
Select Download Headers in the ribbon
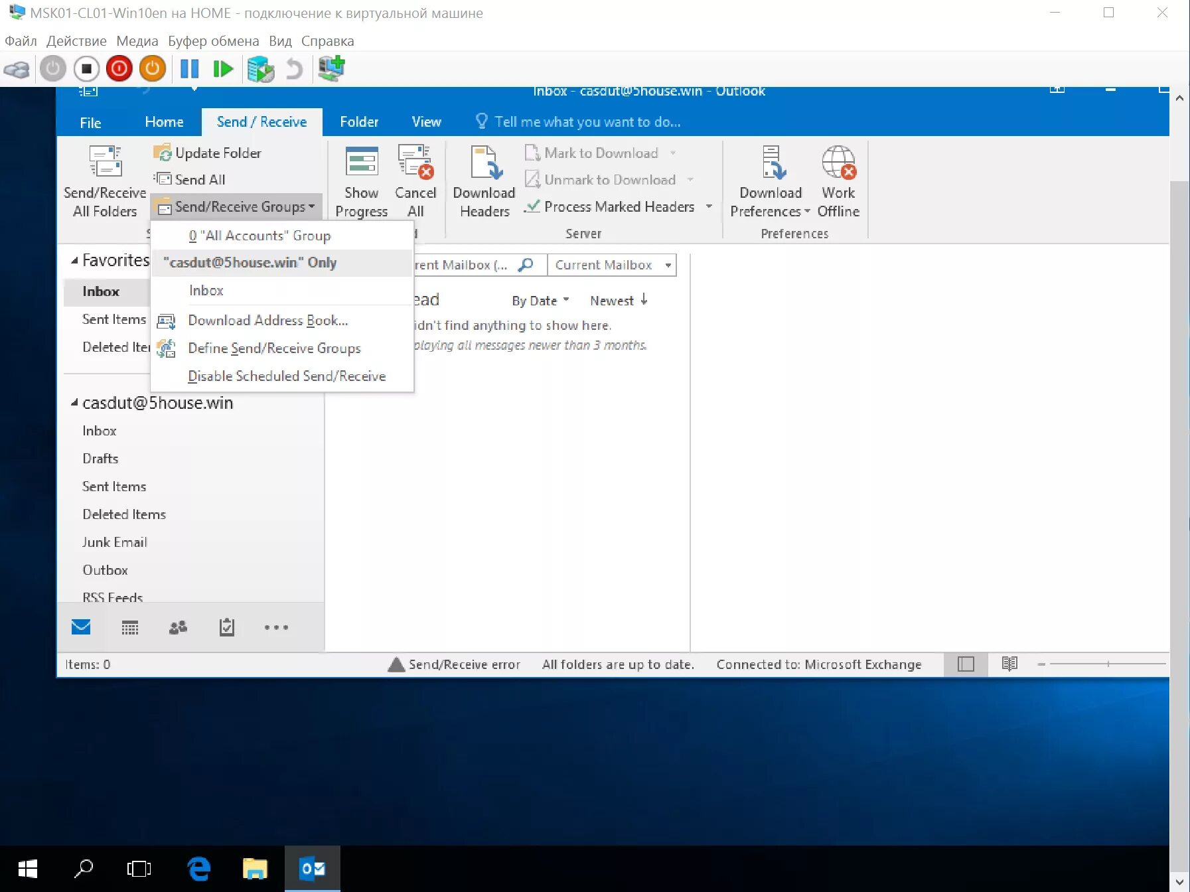click(x=484, y=181)
